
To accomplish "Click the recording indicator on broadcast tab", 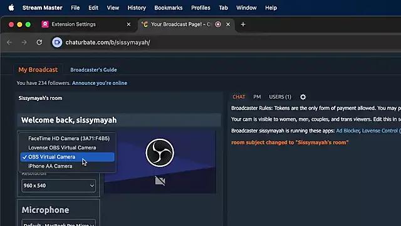I will coord(218,24).
